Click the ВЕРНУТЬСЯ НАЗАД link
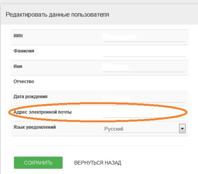 tap(98, 163)
